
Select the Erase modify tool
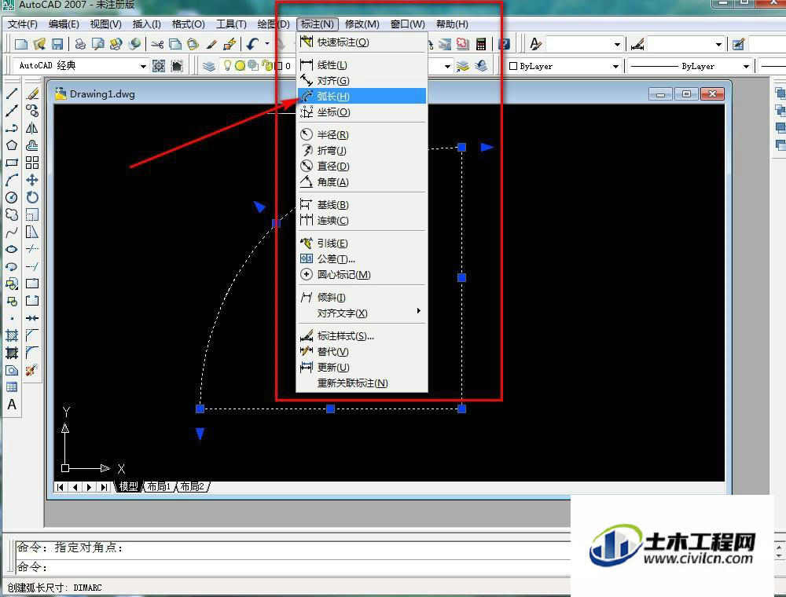[32, 93]
